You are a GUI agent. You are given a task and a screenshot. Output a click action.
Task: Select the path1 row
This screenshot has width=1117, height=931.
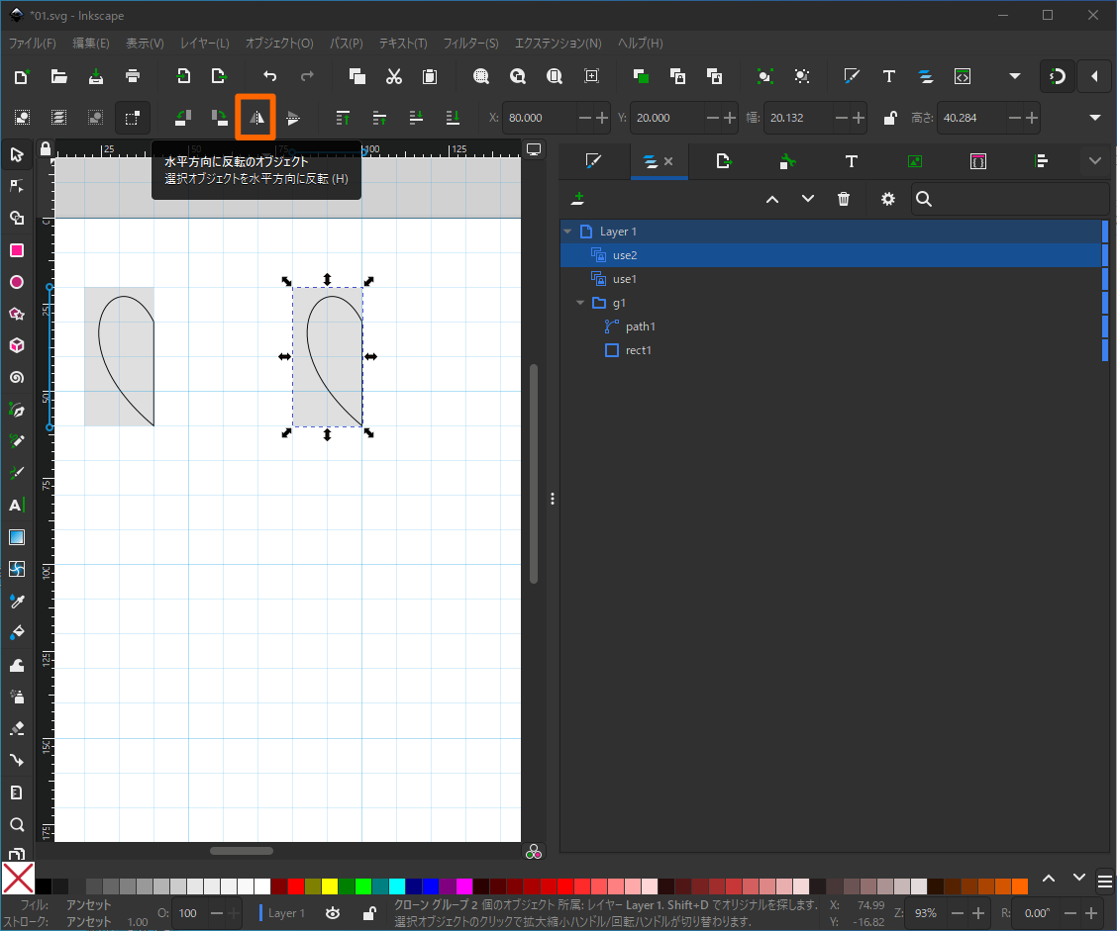point(831,326)
